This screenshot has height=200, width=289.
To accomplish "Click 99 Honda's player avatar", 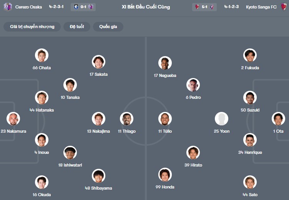I will tap(165, 175).
